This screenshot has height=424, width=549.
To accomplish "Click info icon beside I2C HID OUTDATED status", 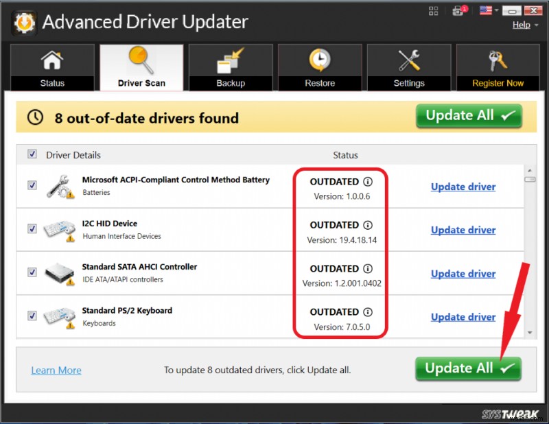I will (x=368, y=225).
